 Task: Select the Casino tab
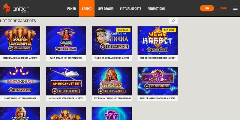click(87, 8)
